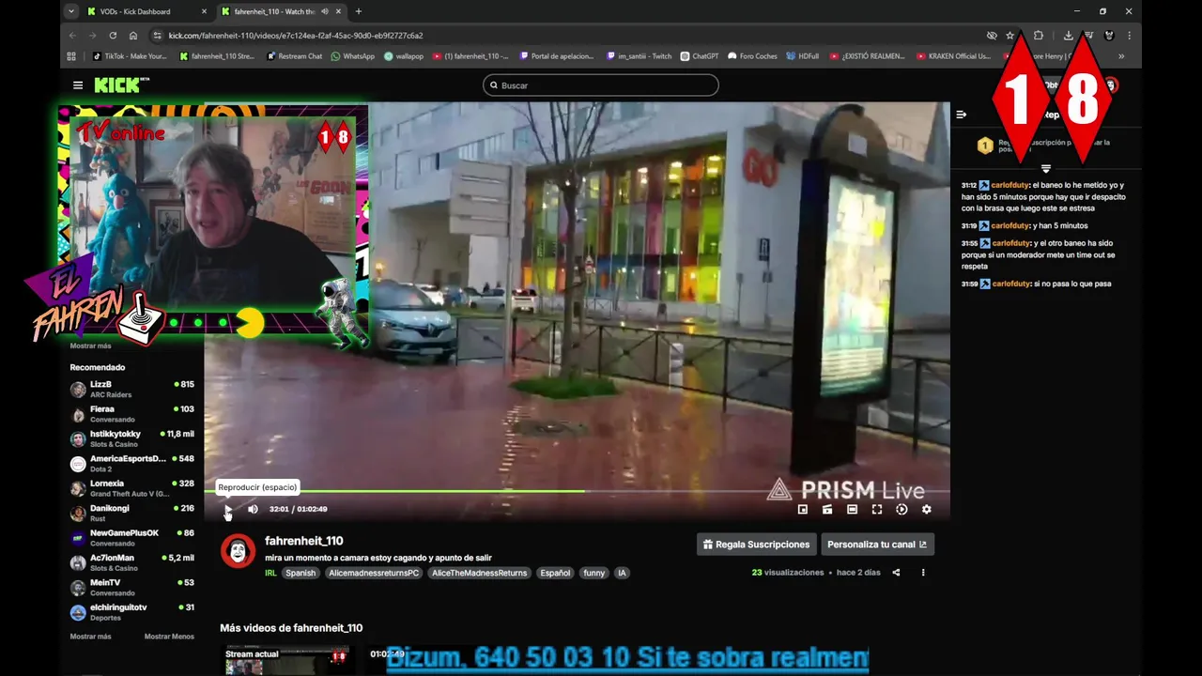Mute the fahrenheit_110 browser tab audio
1202x676 pixels.
coord(325,11)
